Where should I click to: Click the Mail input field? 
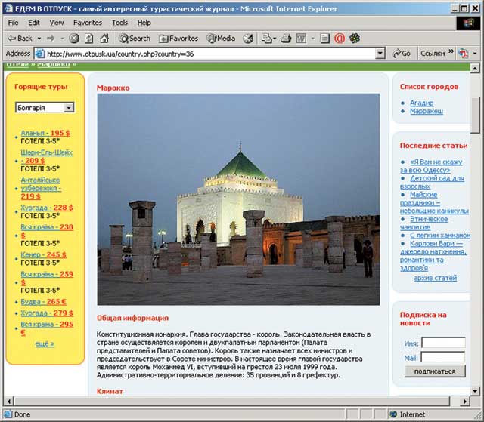tap(442, 357)
